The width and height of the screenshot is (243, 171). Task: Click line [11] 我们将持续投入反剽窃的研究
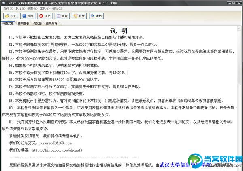121,122
